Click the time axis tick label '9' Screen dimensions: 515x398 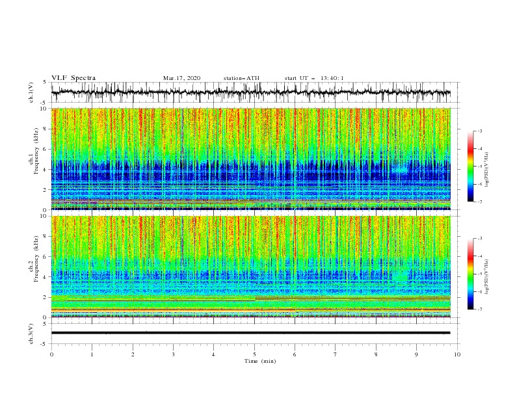point(416,354)
